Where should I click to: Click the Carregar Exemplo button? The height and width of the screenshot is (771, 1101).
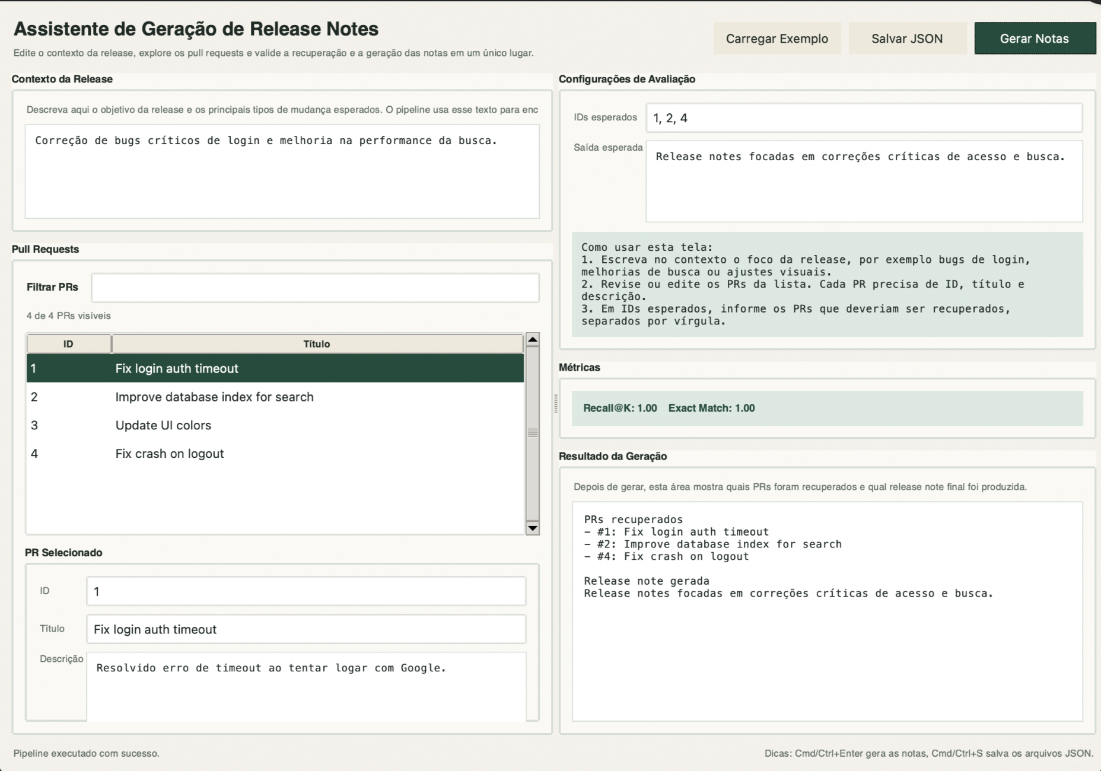click(777, 39)
